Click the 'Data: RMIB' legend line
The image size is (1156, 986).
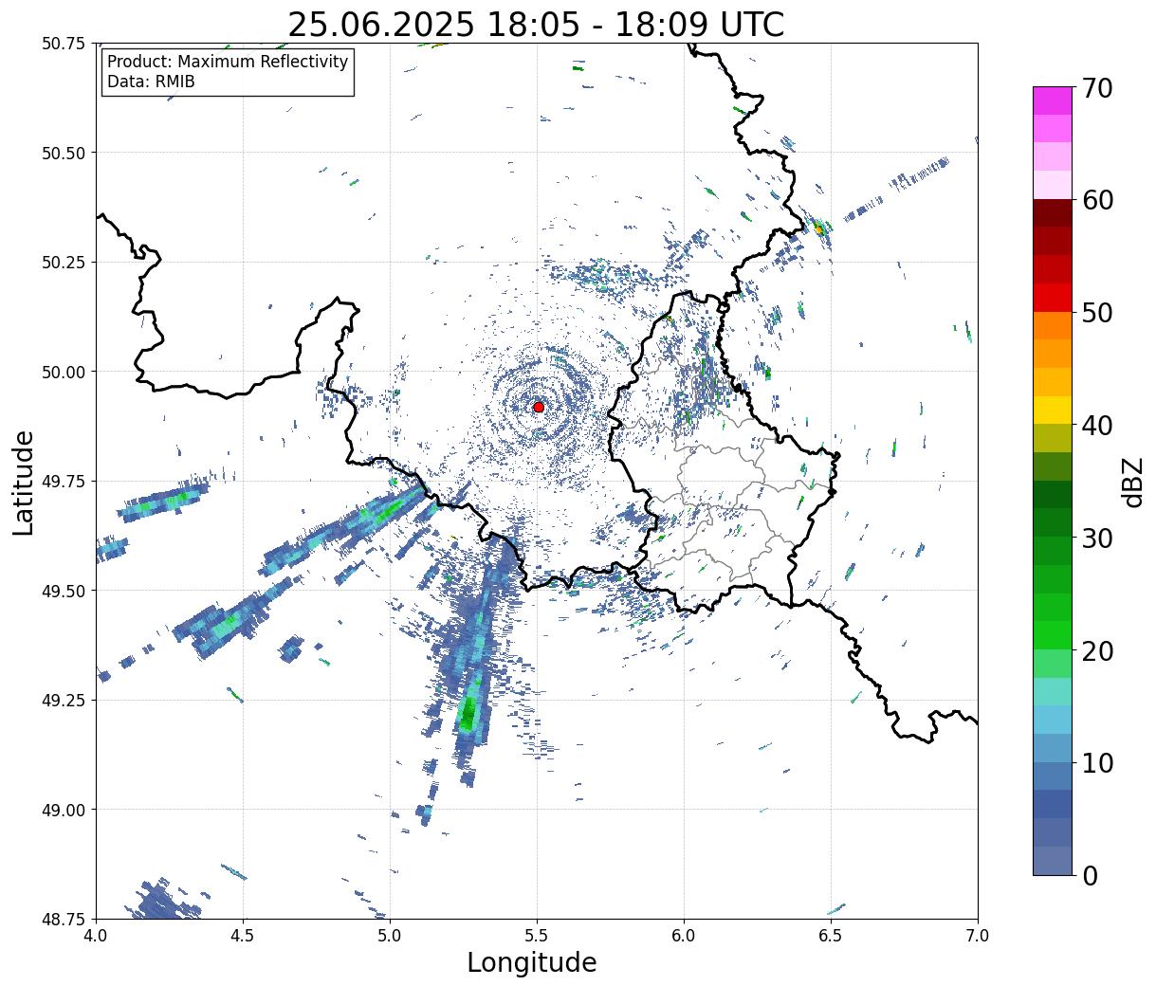point(151,82)
